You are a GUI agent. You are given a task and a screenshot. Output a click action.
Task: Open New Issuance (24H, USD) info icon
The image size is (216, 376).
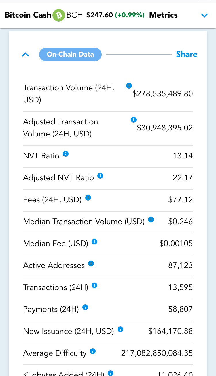point(120,329)
